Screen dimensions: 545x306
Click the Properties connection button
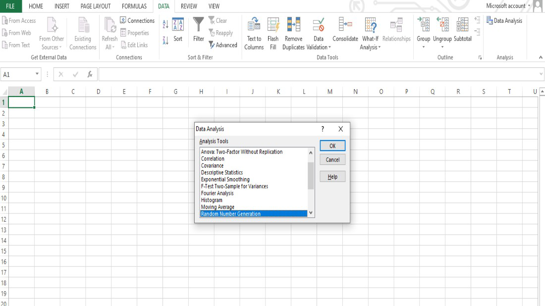click(x=134, y=33)
